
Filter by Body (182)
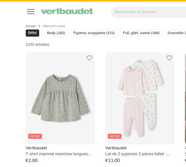[x=56, y=33]
